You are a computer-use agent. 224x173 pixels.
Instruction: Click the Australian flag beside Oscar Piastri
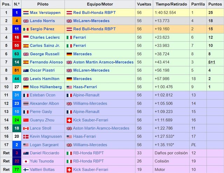tap(26, 70)
